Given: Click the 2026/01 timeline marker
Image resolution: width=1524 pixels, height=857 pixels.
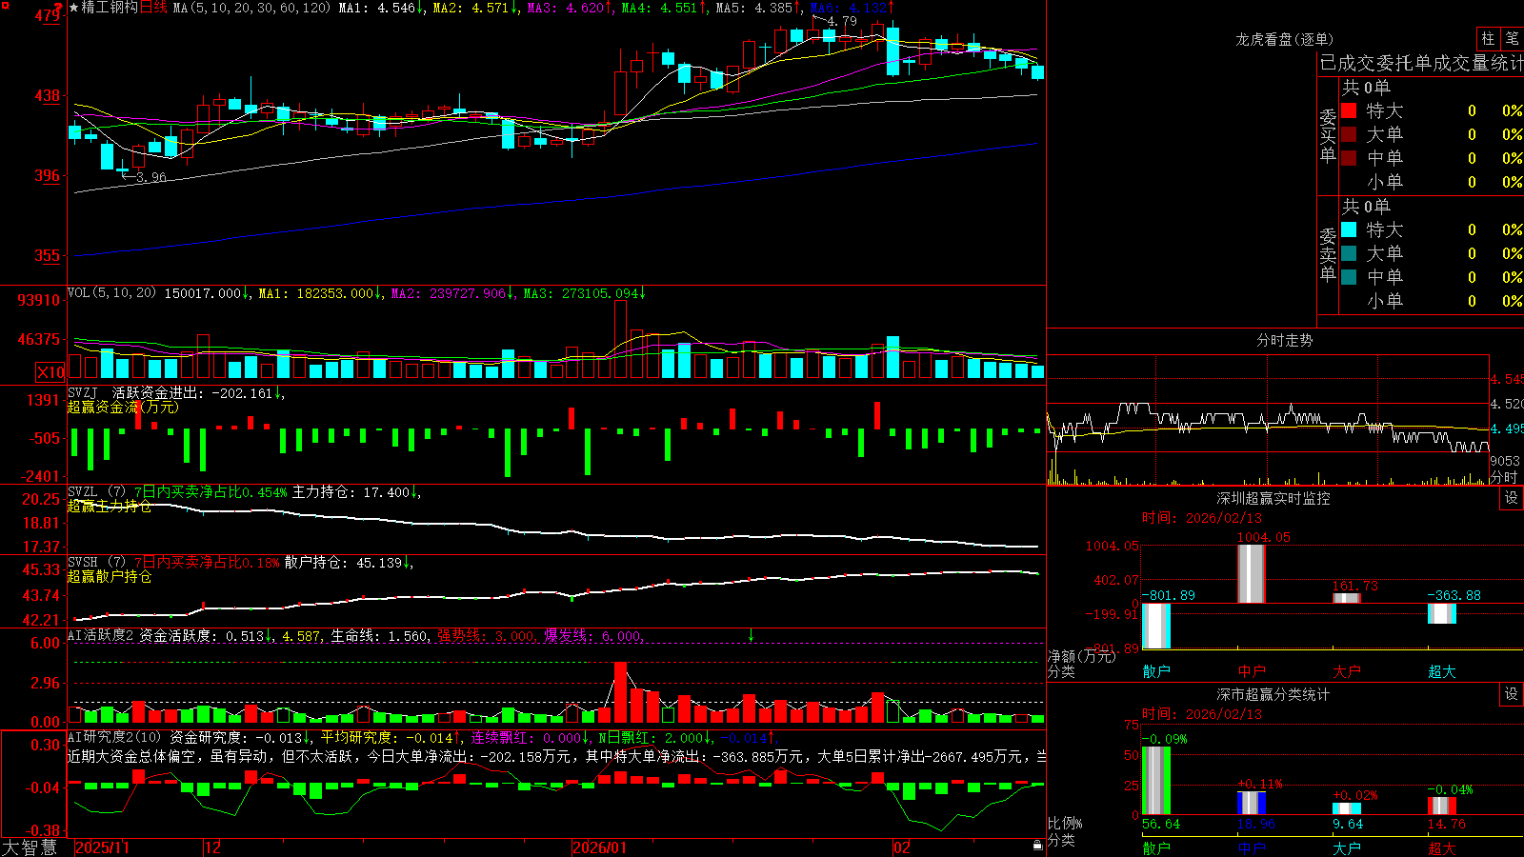Looking at the screenshot, I should point(600,847).
